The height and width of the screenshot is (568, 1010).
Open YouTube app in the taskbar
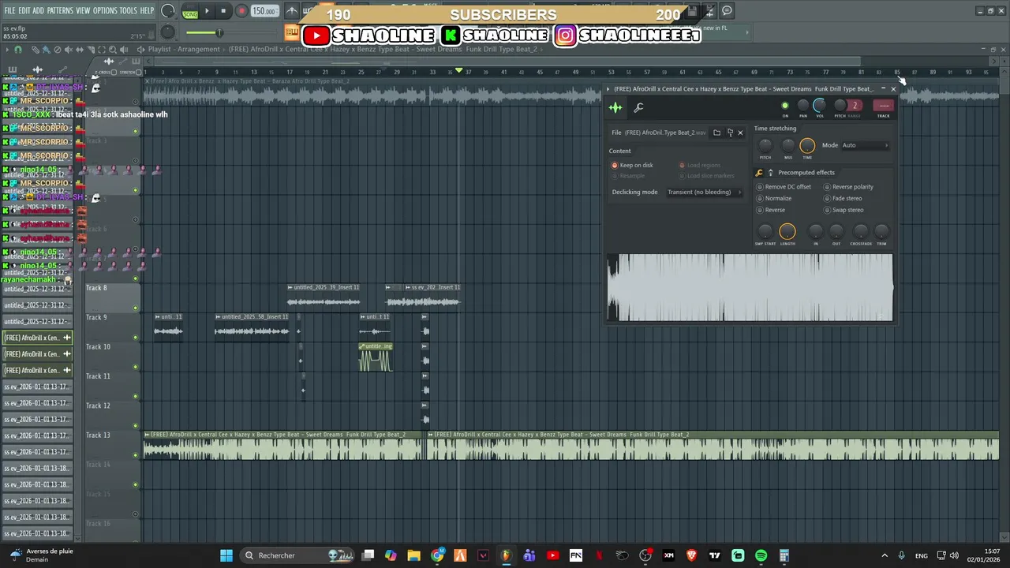pos(552,555)
